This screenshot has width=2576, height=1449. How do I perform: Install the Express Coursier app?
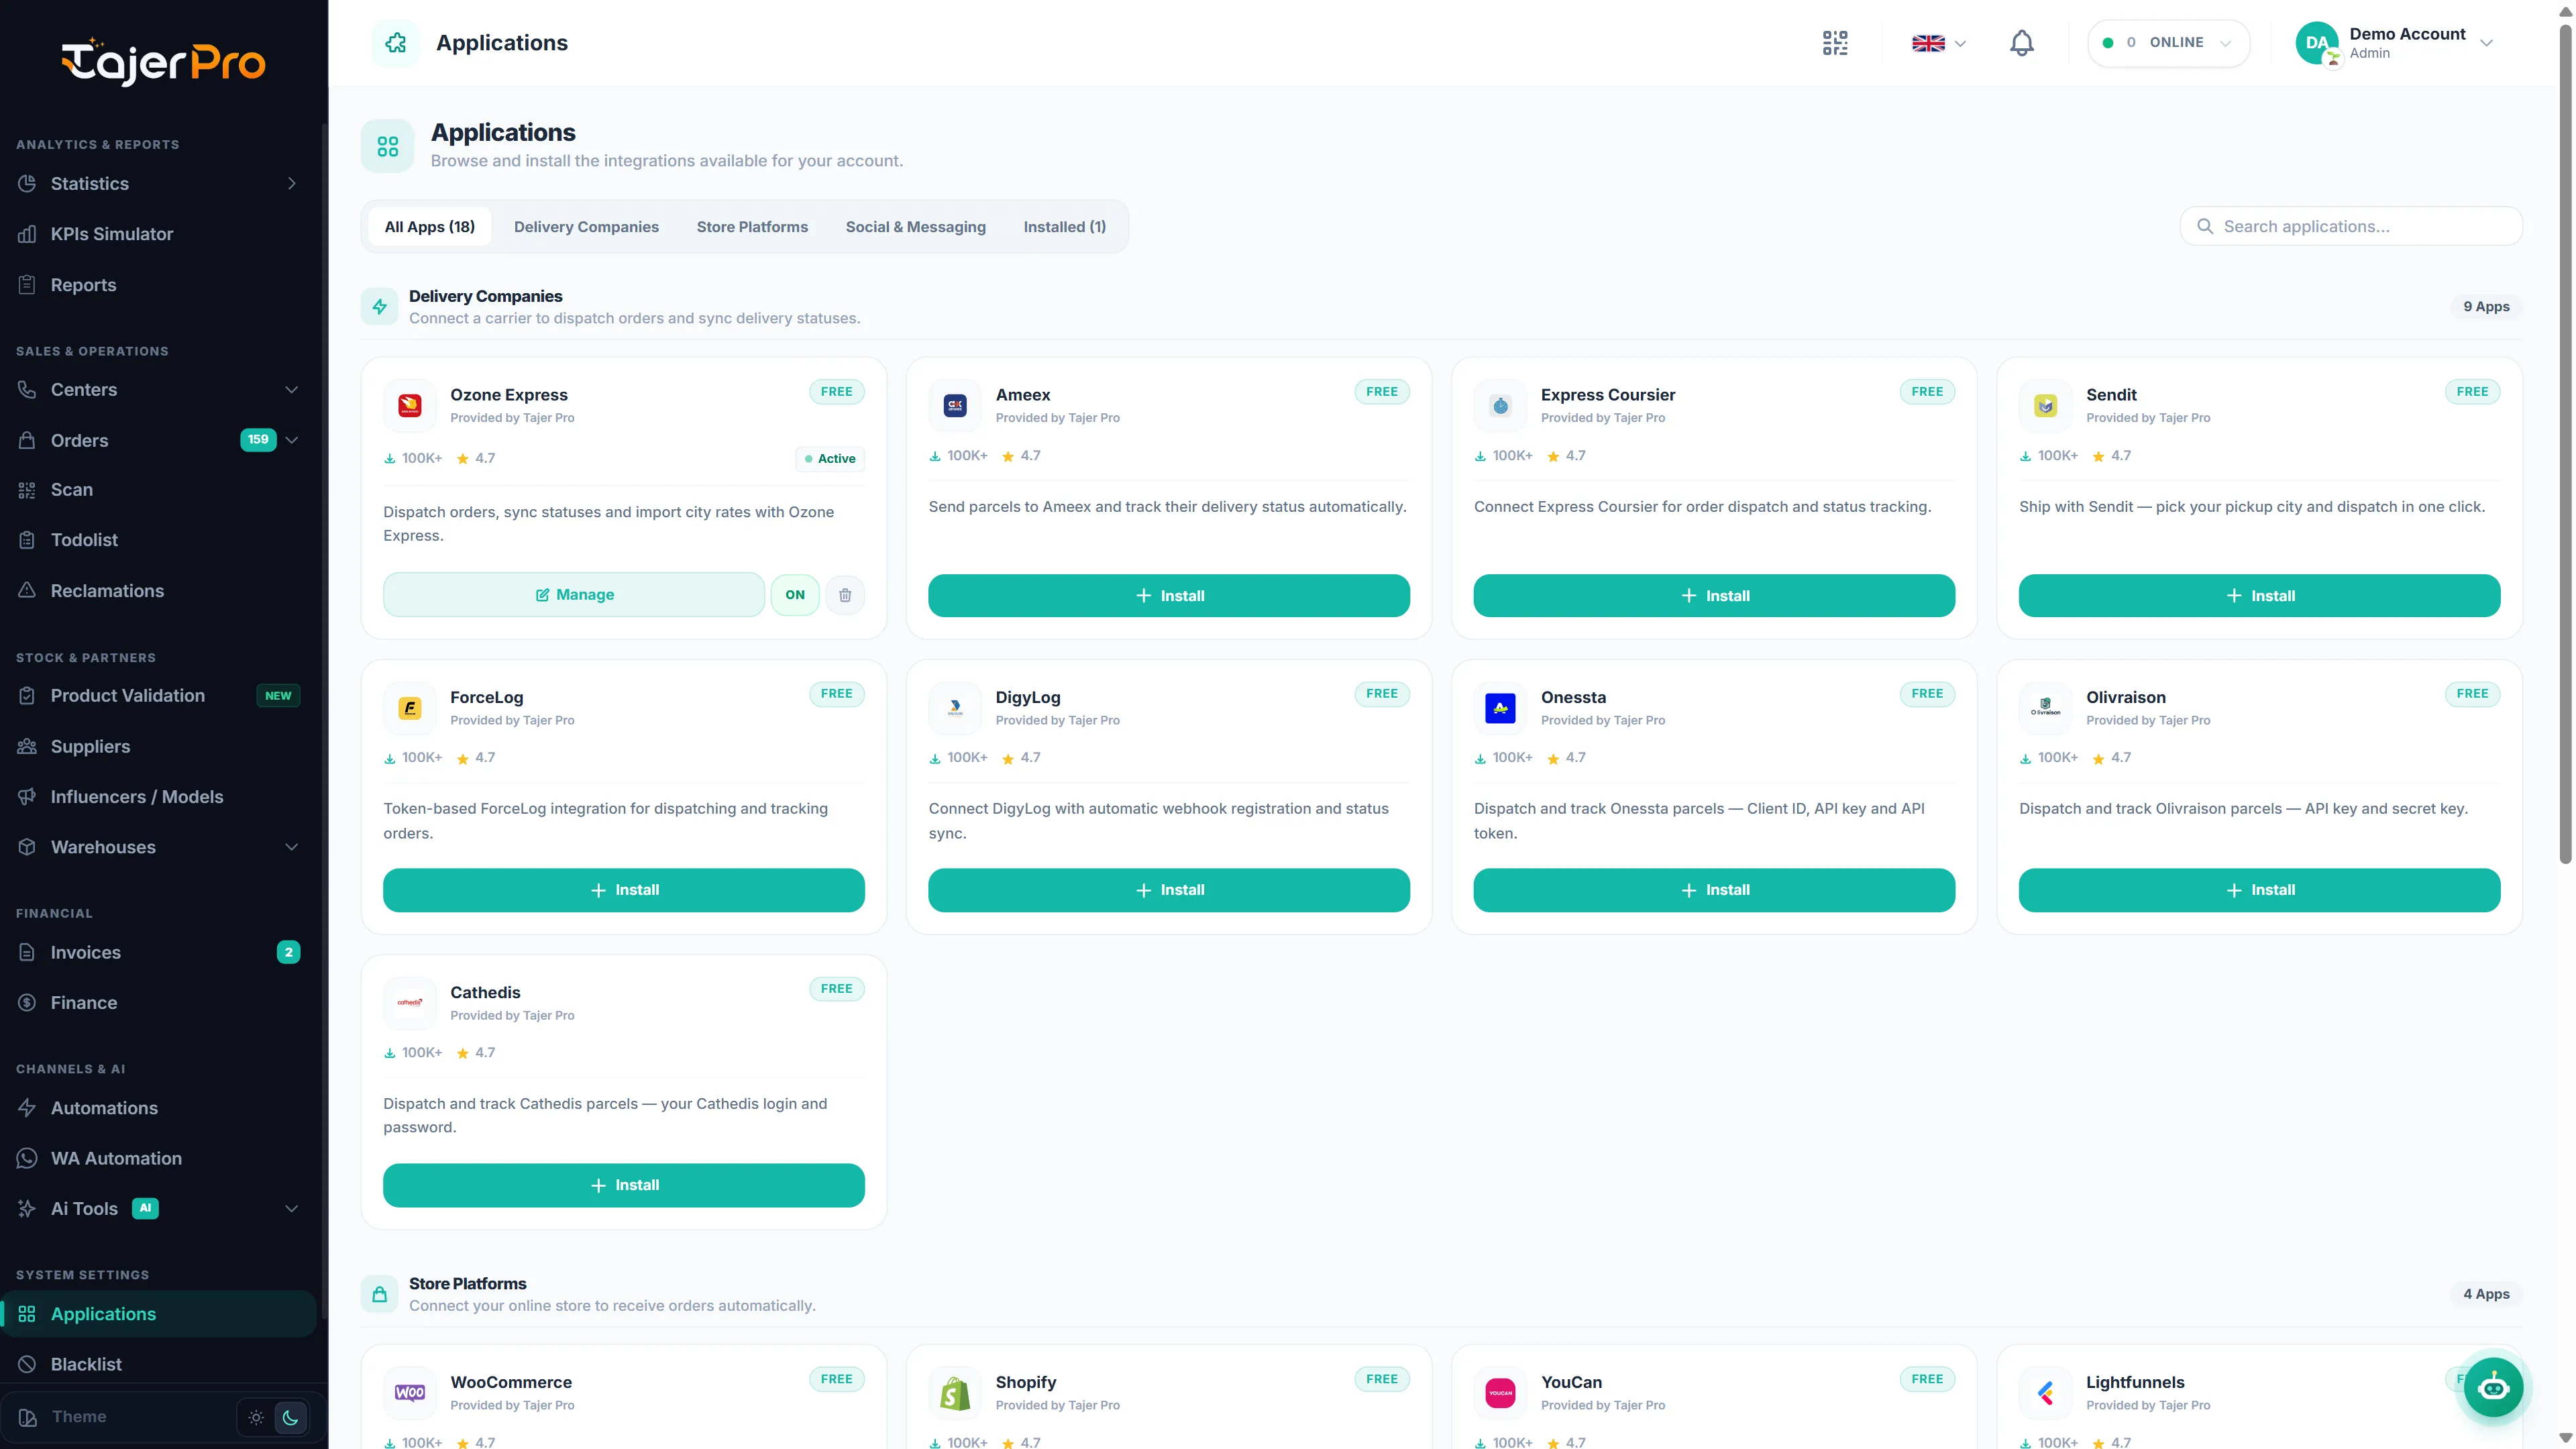(x=1714, y=596)
